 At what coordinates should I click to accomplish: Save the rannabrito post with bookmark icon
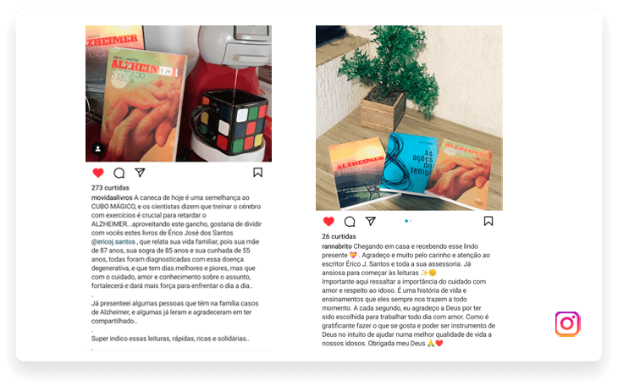pyautogui.click(x=488, y=221)
